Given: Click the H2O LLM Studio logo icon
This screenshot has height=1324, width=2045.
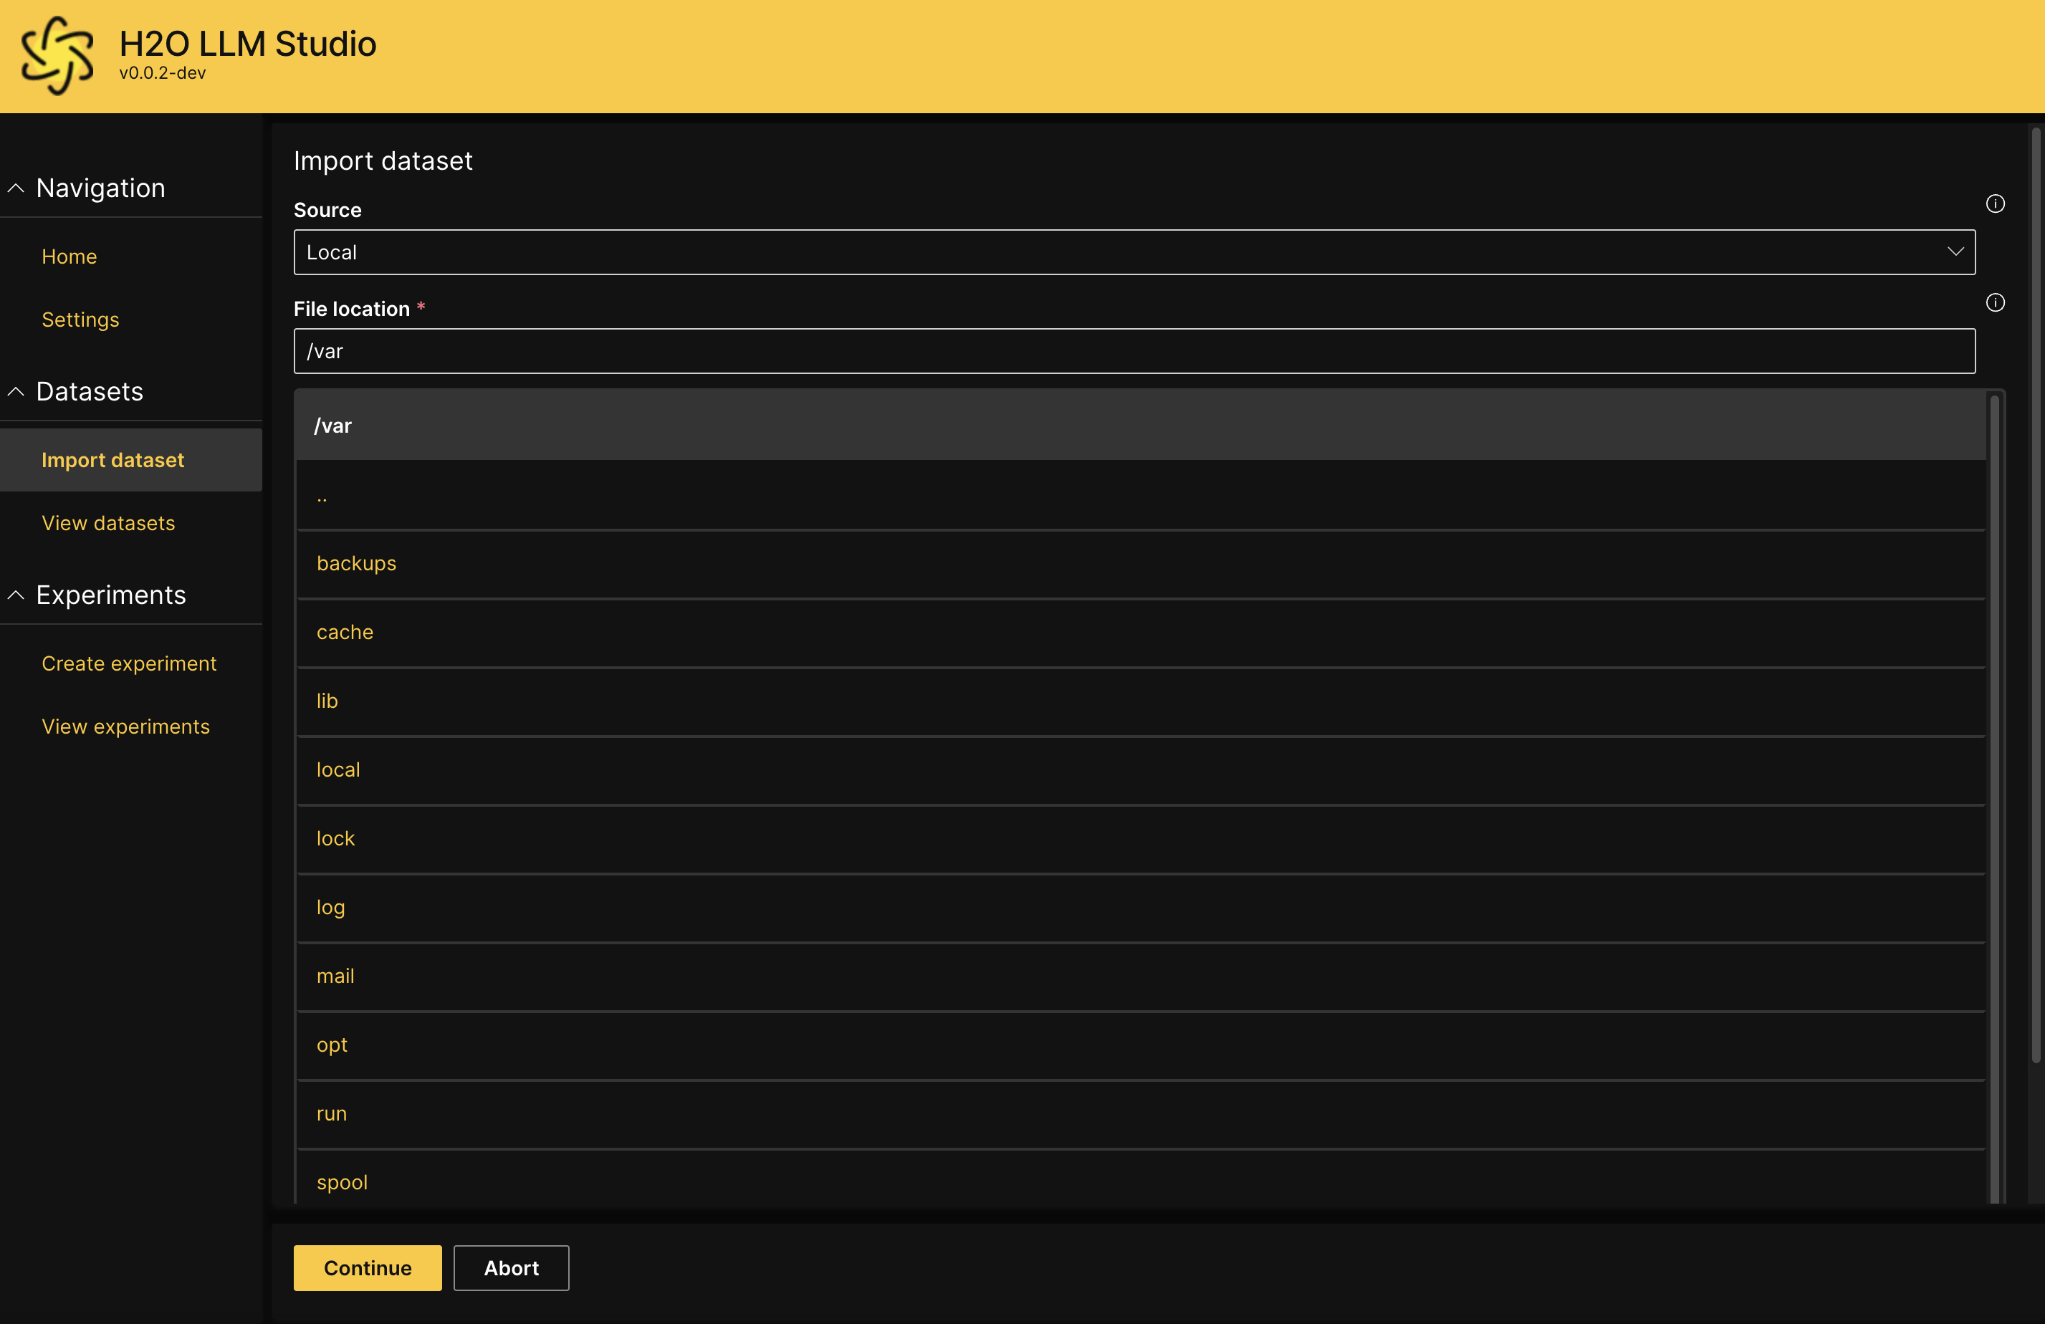Looking at the screenshot, I should [57, 56].
